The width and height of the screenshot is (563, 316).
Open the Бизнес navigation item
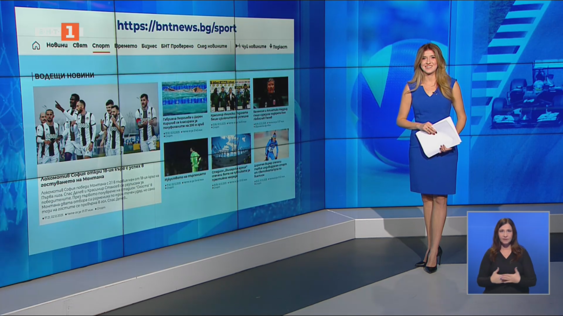pos(149,46)
